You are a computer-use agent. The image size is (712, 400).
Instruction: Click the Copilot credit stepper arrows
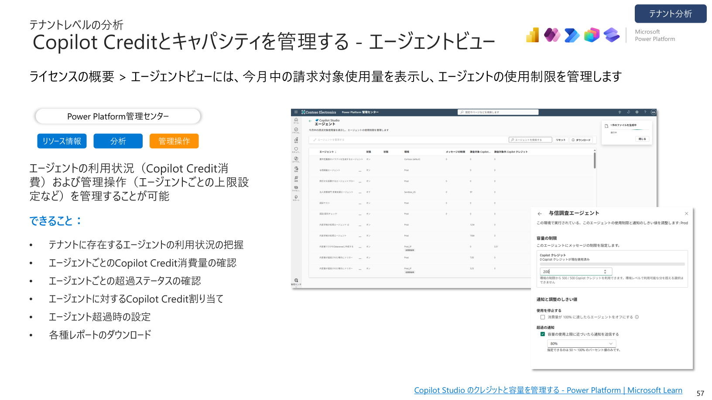coord(605,271)
